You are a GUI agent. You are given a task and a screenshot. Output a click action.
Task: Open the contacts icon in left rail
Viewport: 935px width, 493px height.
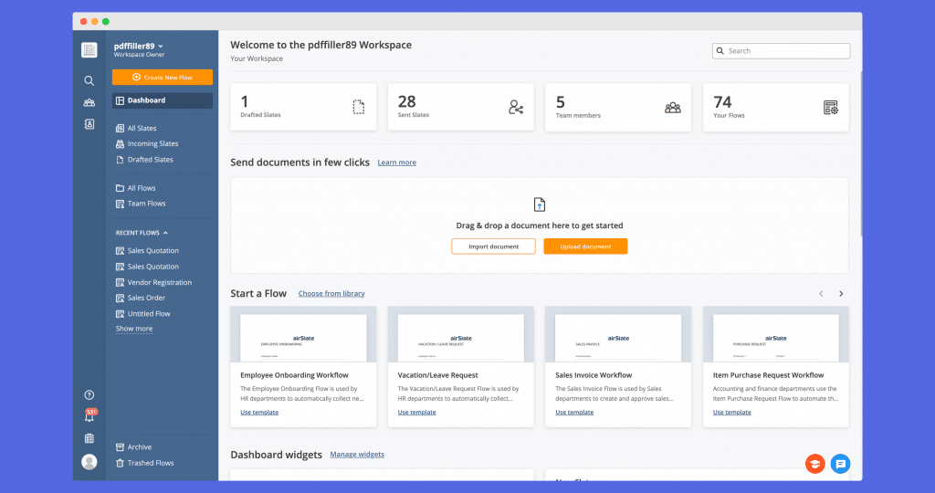[89, 124]
